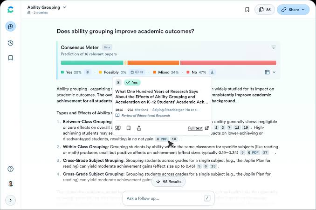Open saved bookmarks in the sidebar
The width and height of the screenshot is (316, 210).
[10, 58]
